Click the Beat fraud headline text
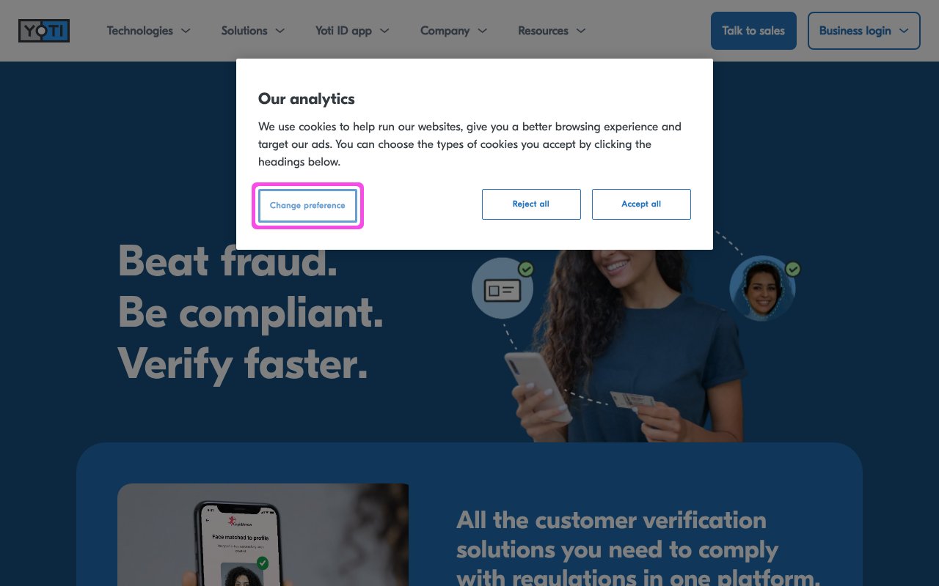 [227, 261]
